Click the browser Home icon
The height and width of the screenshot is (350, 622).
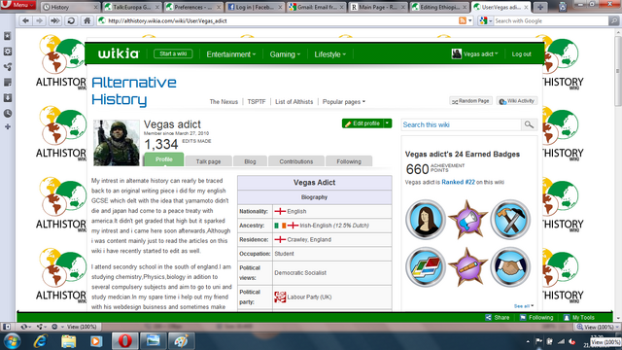(x=86, y=21)
